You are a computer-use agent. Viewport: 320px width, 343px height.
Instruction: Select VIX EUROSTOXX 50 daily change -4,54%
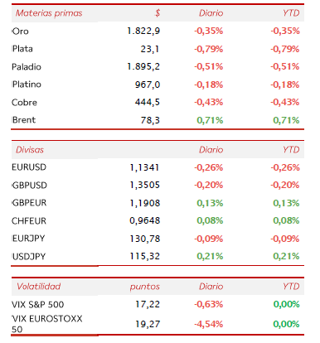(209, 324)
